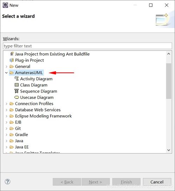Click the Git folder icon
Image resolution: width=175 pixels, height=191 pixels.
tap(12, 128)
